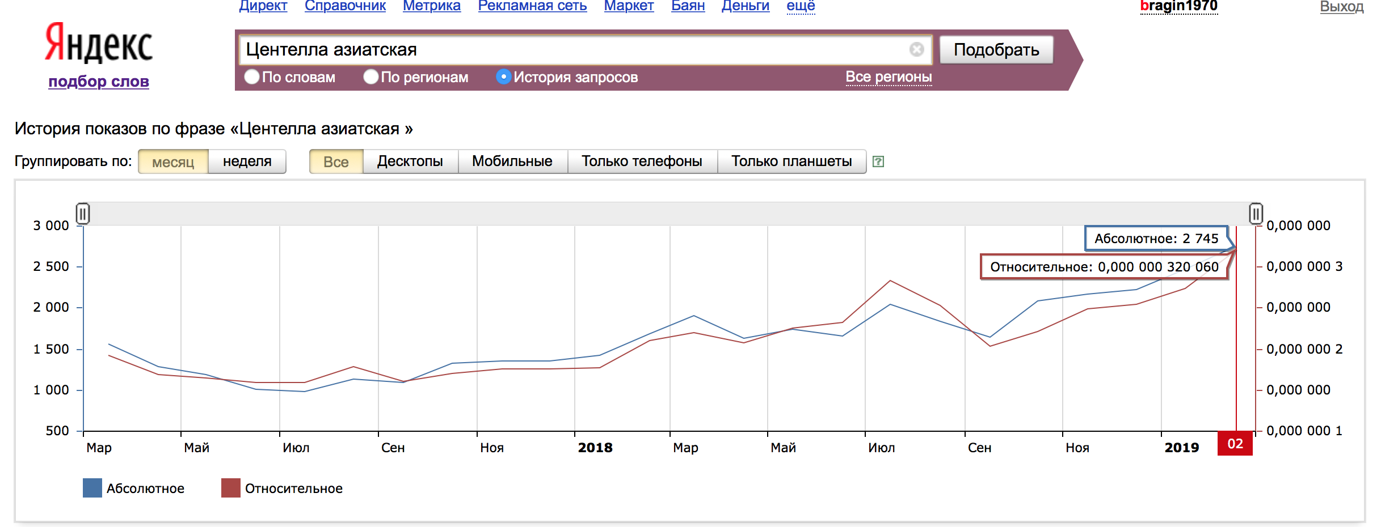
Task: Open the Баян link
Action: tap(688, 6)
